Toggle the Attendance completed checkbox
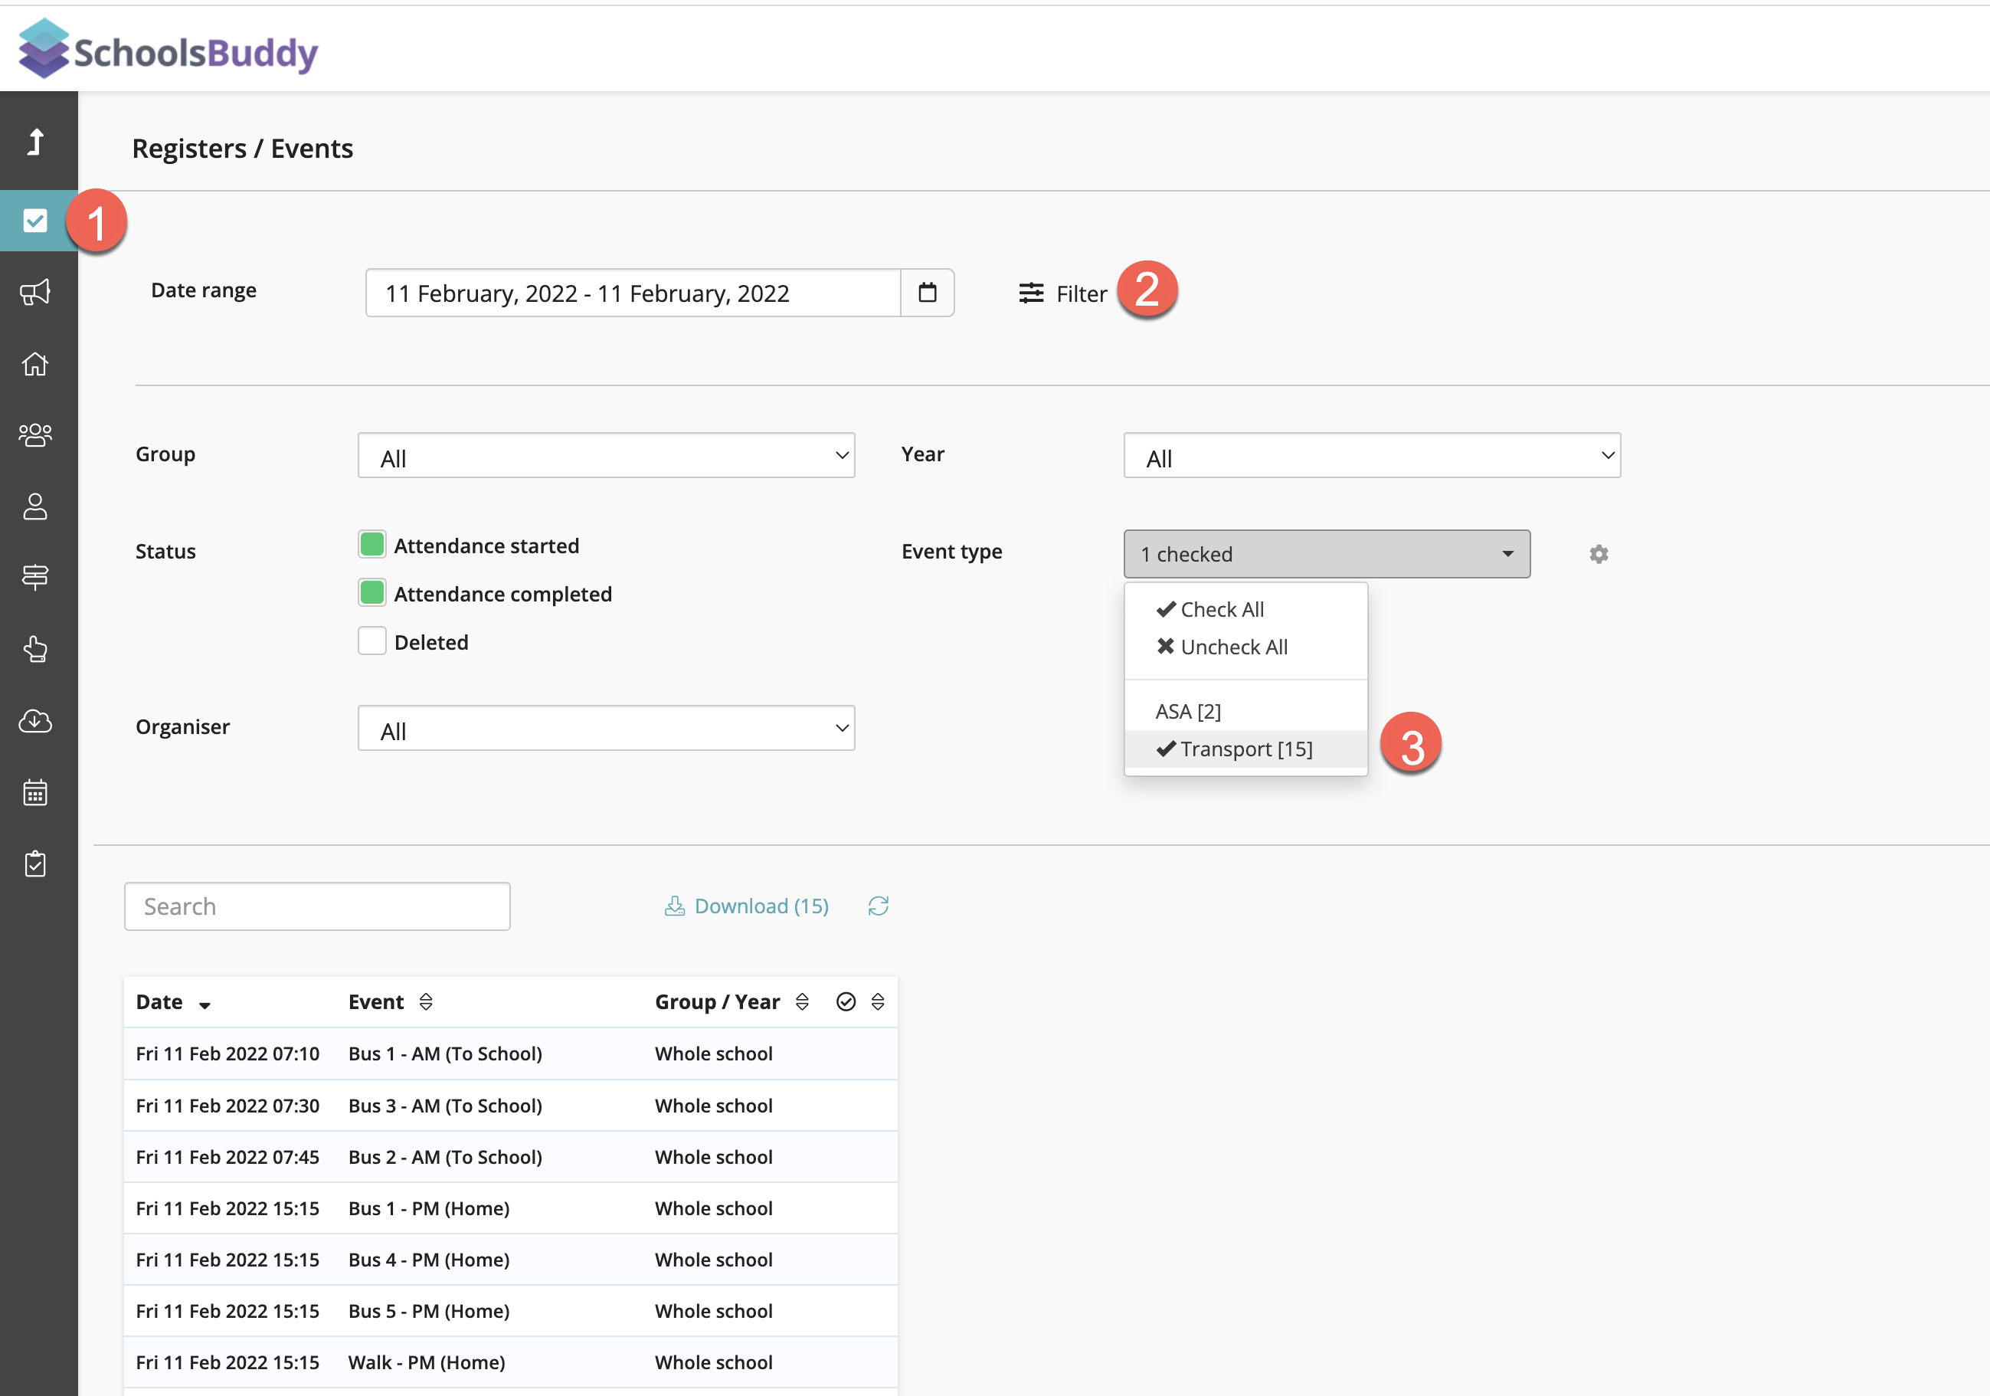The height and width of the screenshot is (1396, 1990). coord(371,593)
